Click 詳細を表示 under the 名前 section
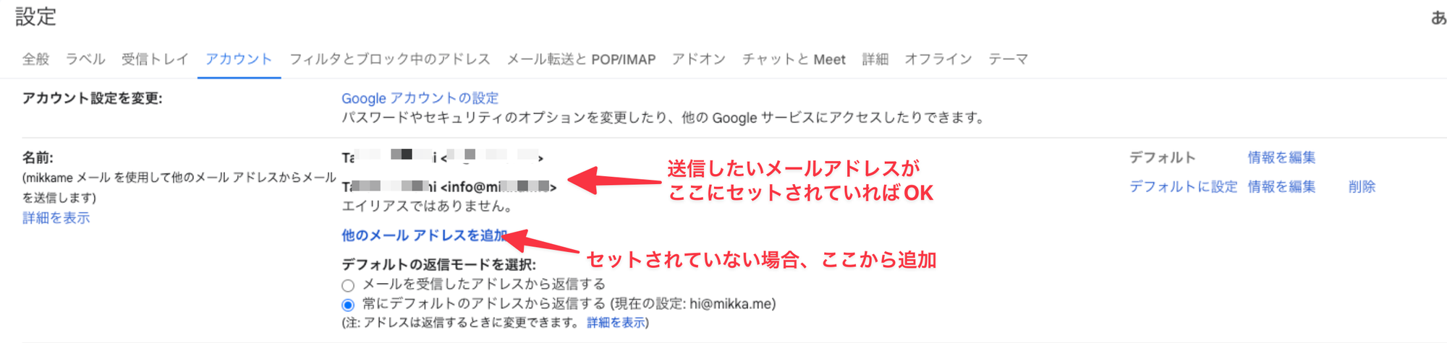The image size is (1447, 343). coord(56,218)
